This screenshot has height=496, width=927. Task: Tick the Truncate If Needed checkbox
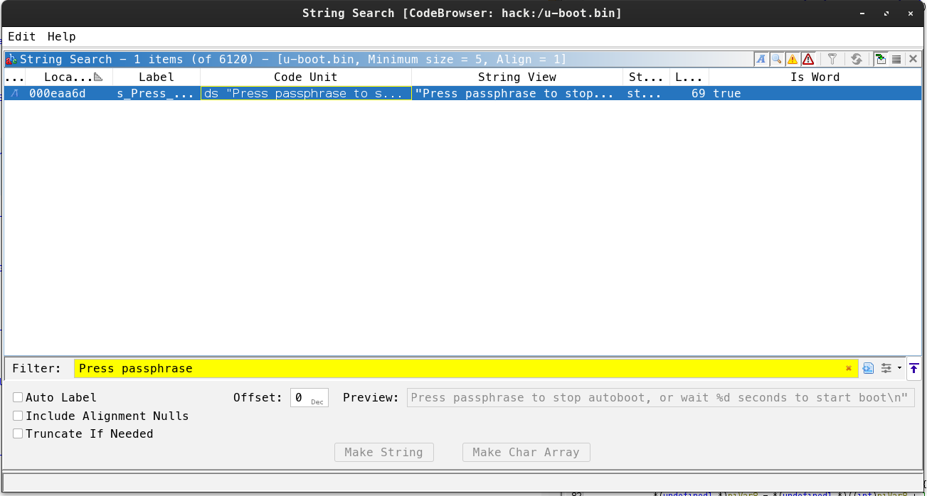[18, 433]
